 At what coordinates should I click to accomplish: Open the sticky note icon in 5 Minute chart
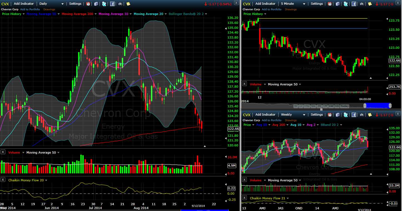[370, 4]
